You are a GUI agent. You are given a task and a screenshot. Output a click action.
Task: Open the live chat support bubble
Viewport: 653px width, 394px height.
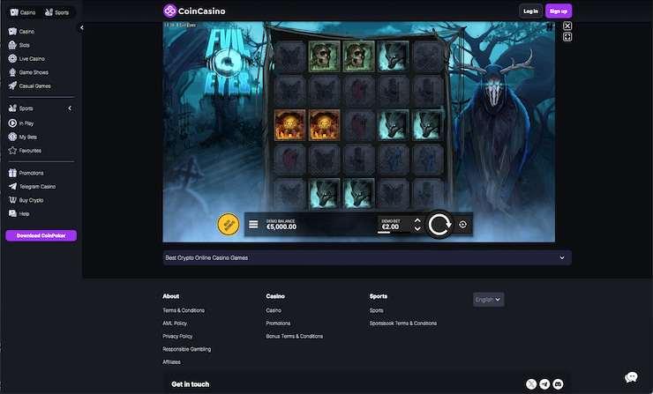tap(631, 377)
